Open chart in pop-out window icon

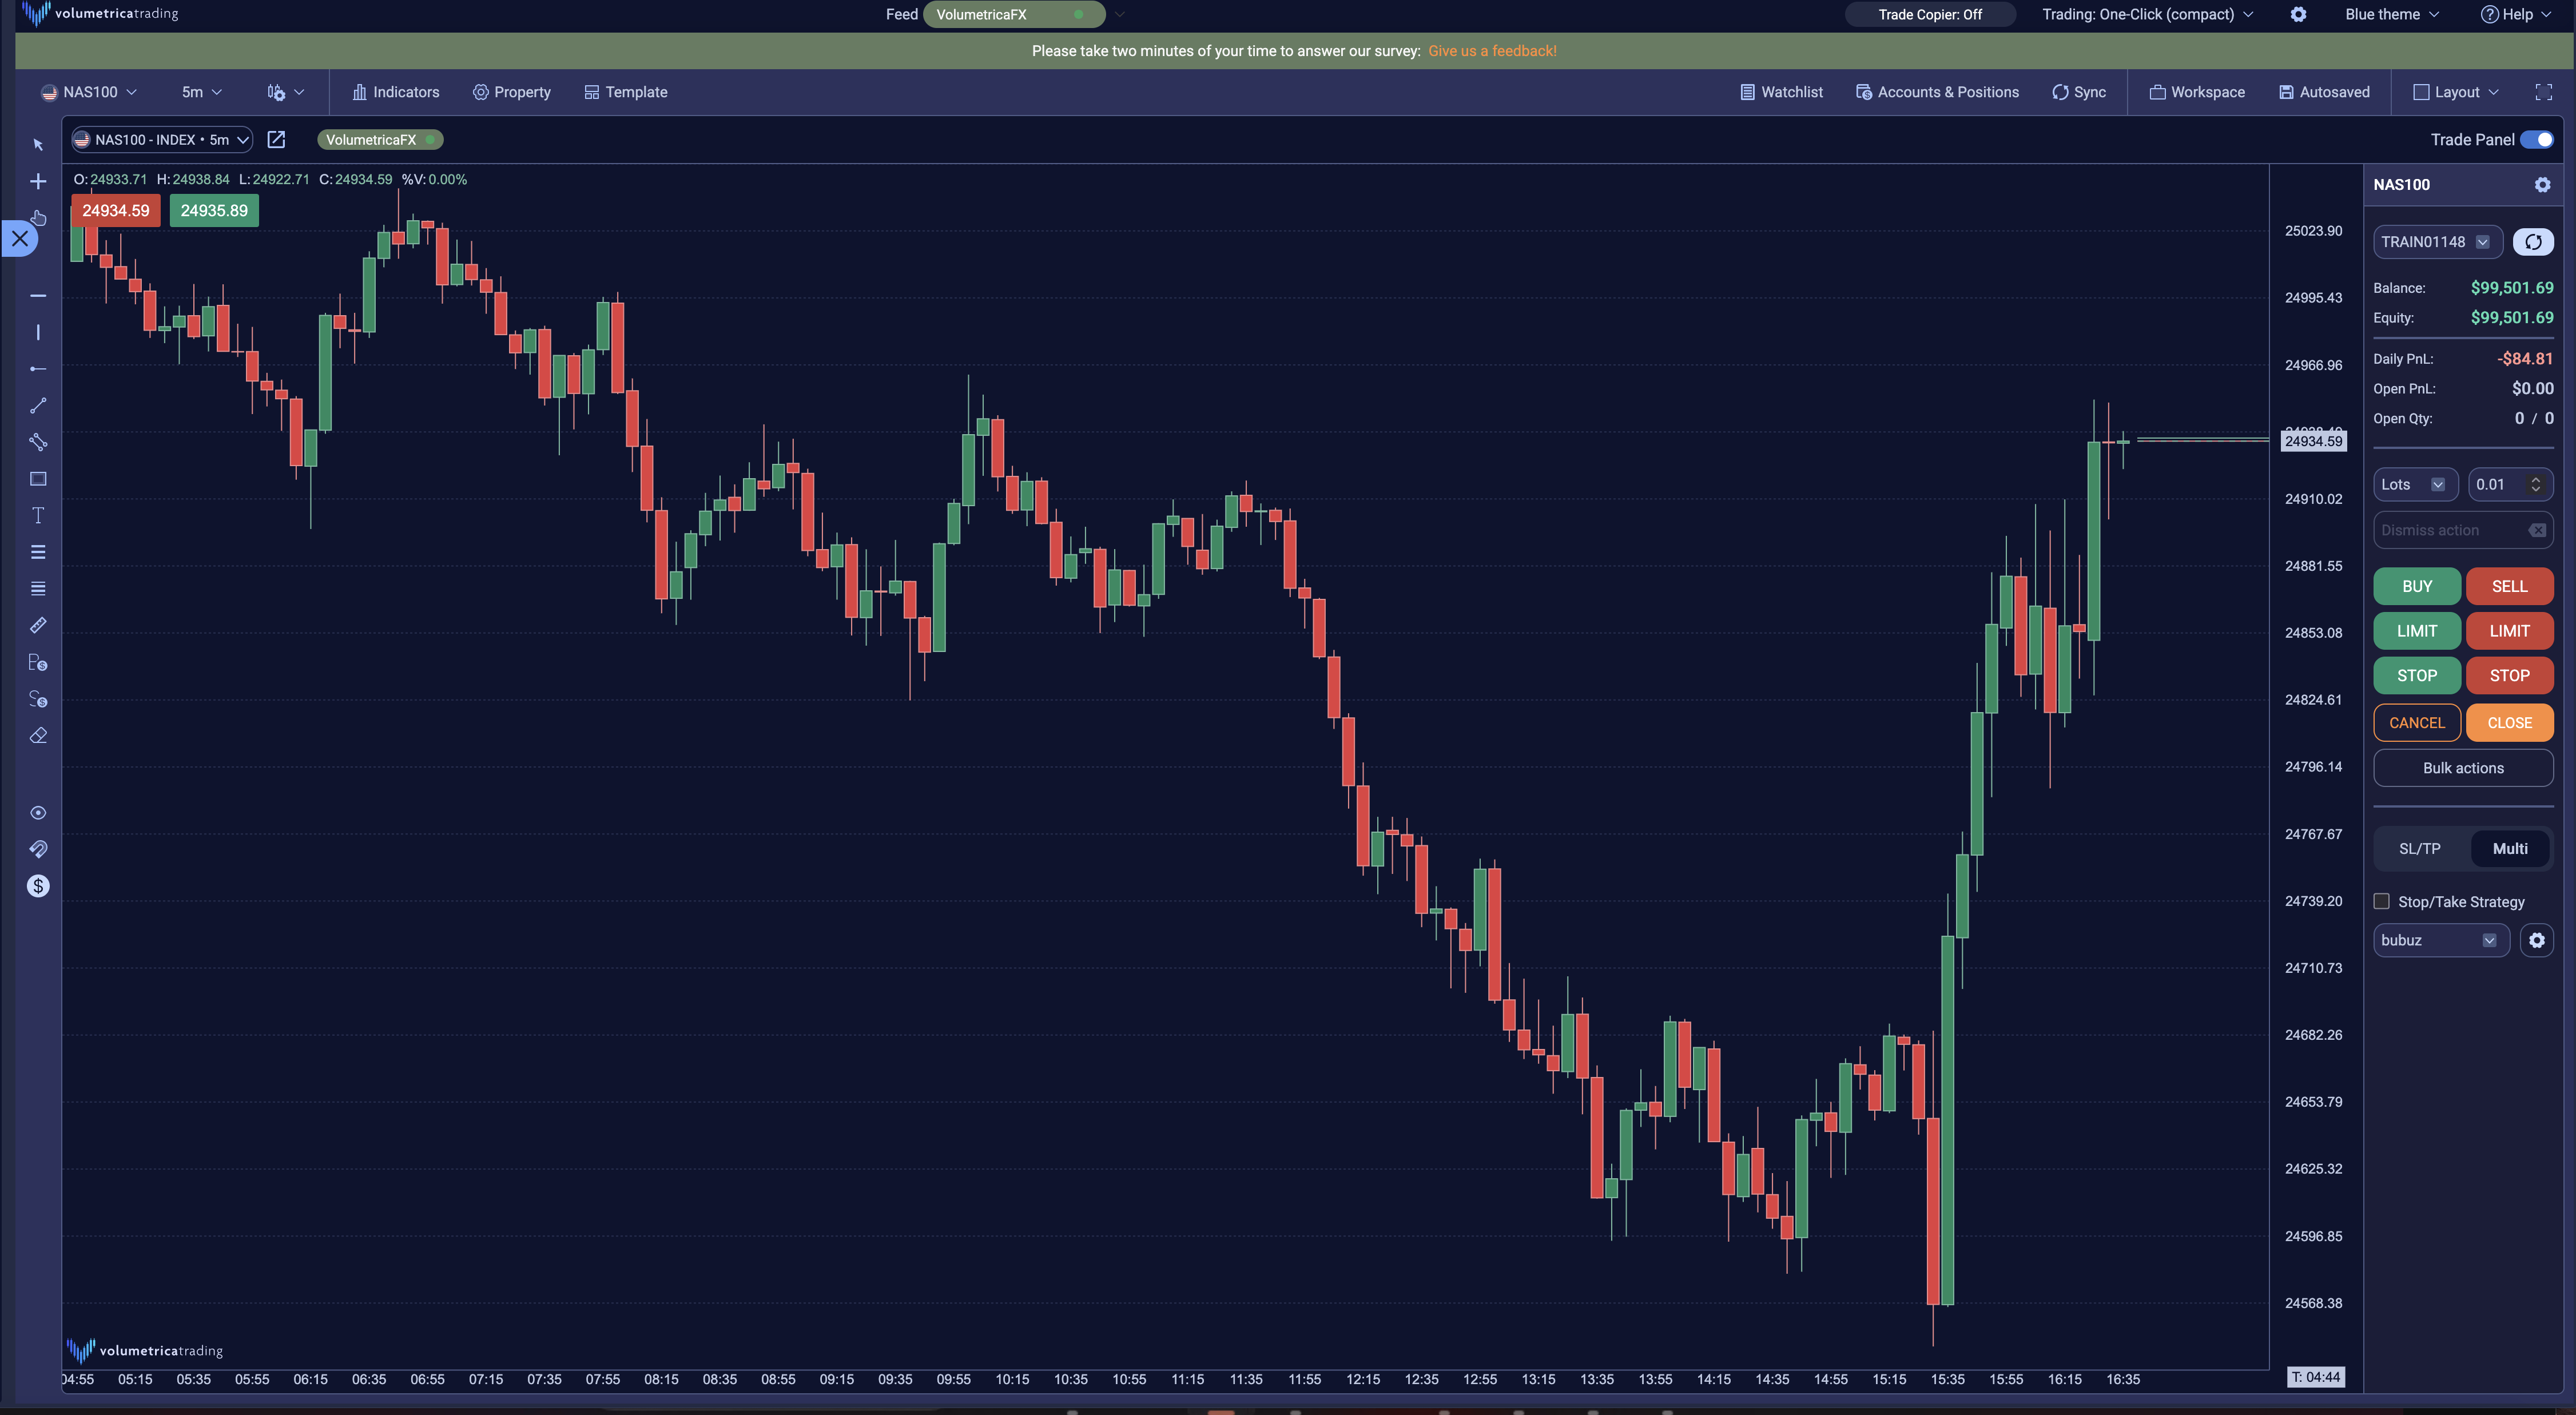pyautogui.click(x=277, y=140)
